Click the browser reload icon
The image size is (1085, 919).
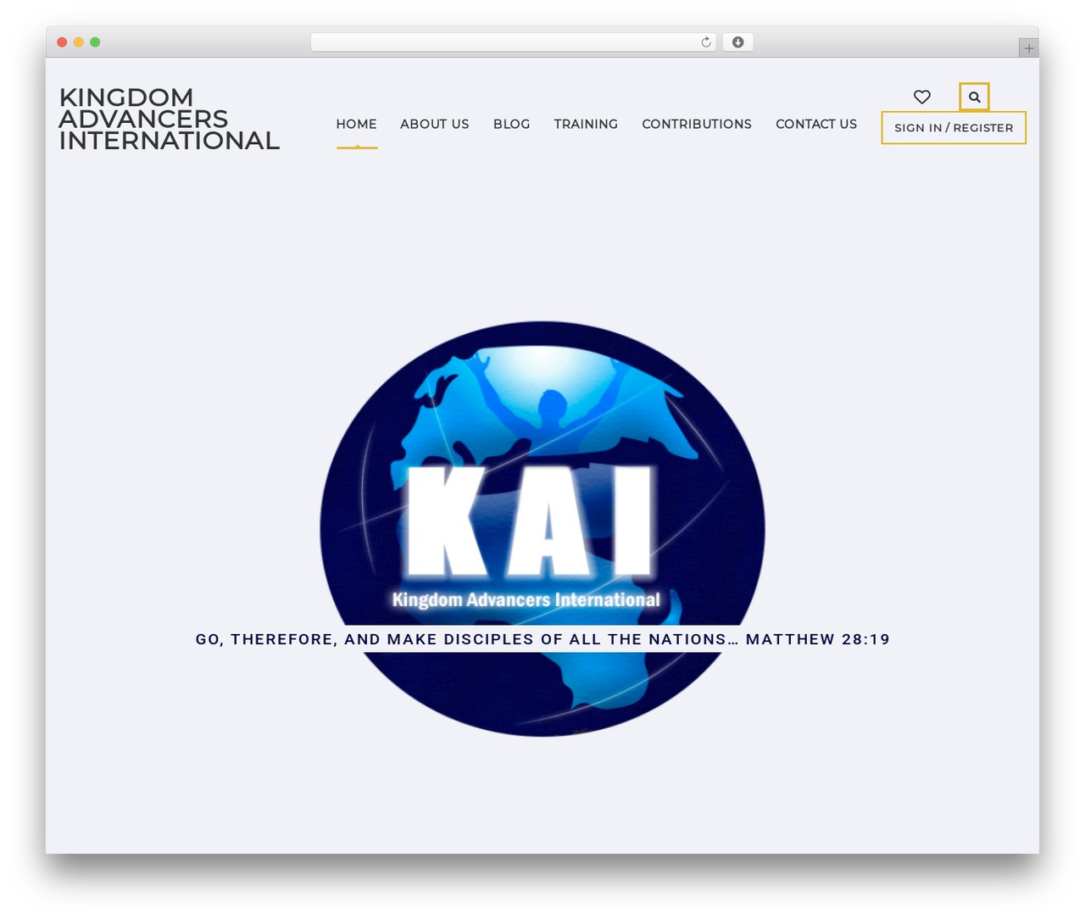(x=705, y=42)
